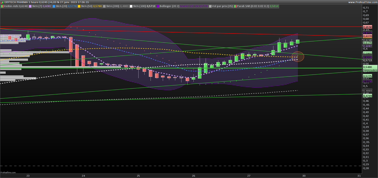Image resolution: width=378 pixels, height=178 pixels.
Task: Click the purple 0,6082 price label
Action: tap(367, 46)
